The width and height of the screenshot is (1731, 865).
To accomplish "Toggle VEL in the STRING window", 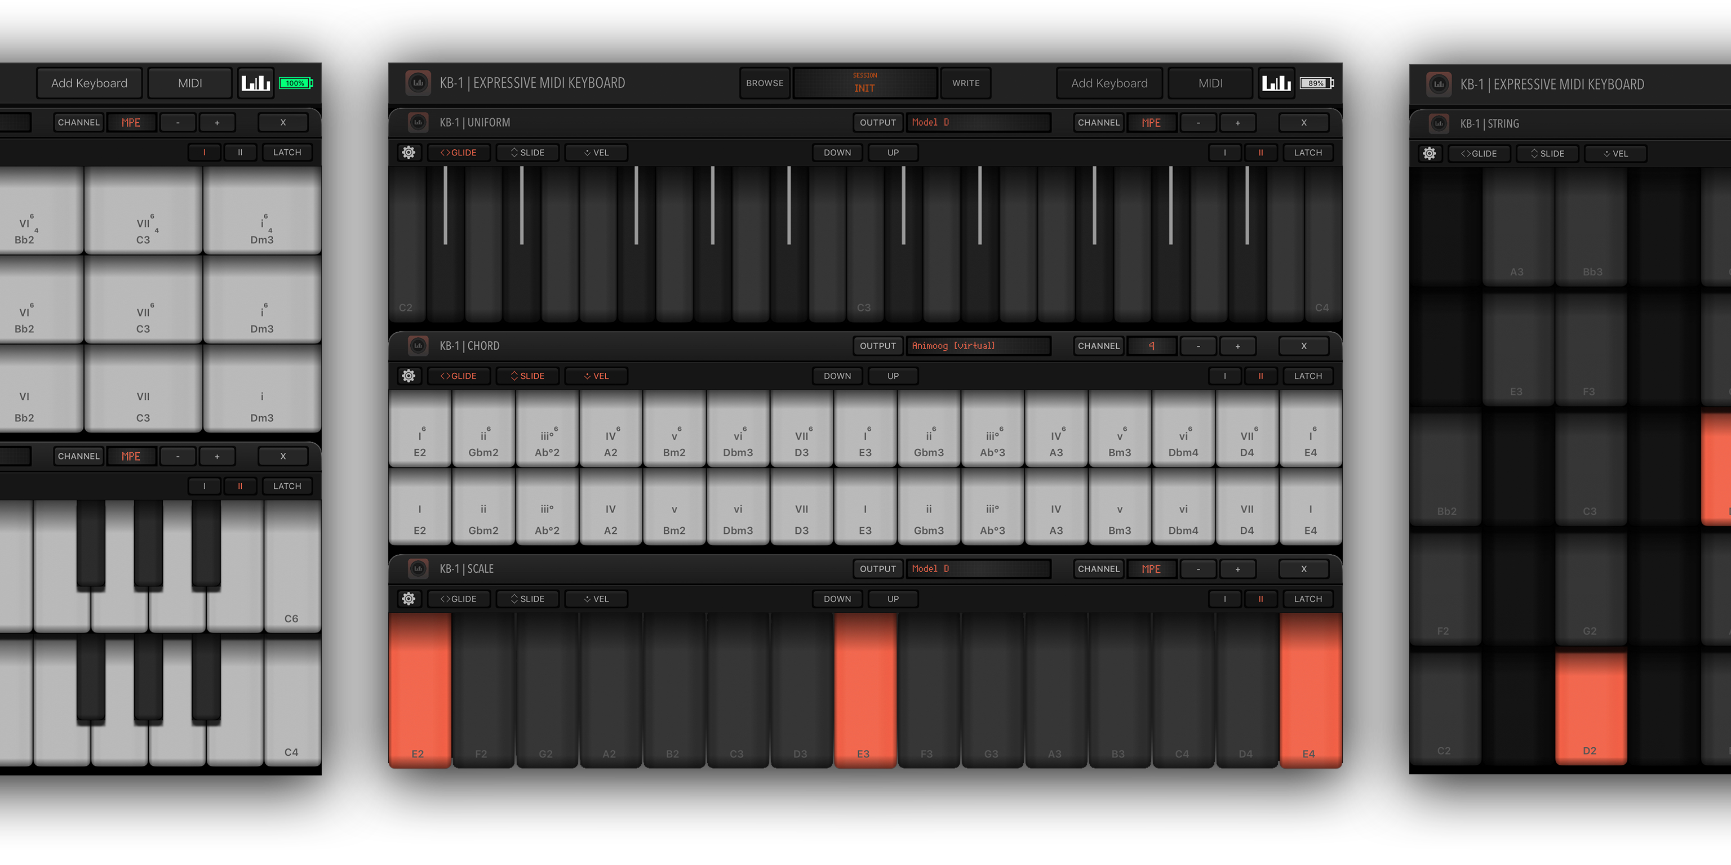I will [x=1616, y=154].
